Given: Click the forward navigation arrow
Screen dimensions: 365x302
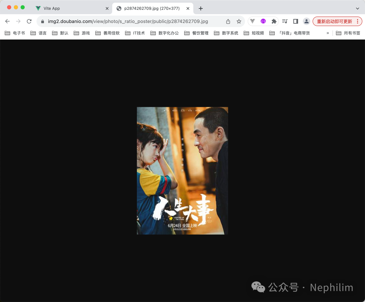Looking at the screenshot, I should 18,21.
